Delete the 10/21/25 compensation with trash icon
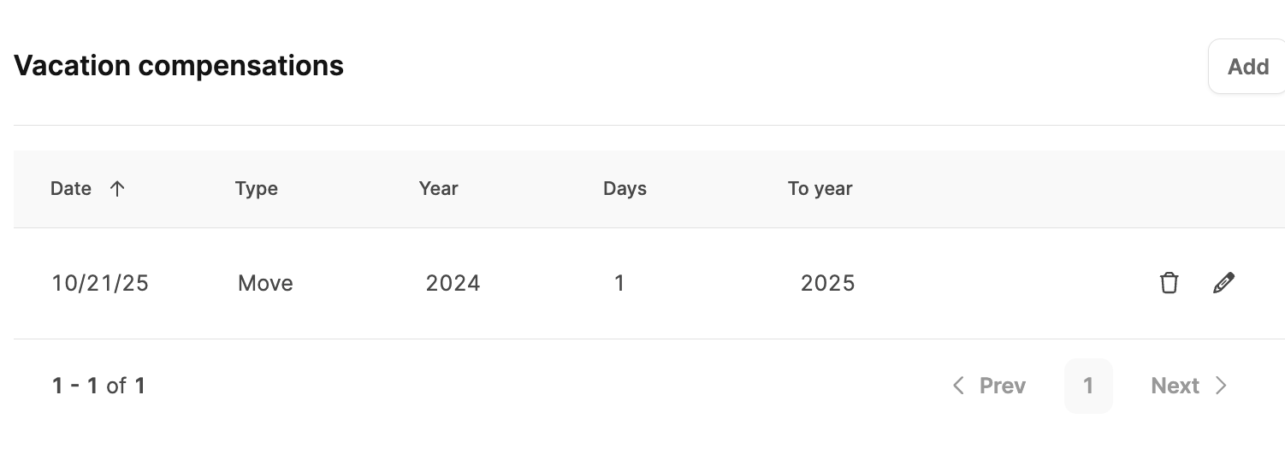Viewport: 1285px width, 460px height. point(1169,283)
